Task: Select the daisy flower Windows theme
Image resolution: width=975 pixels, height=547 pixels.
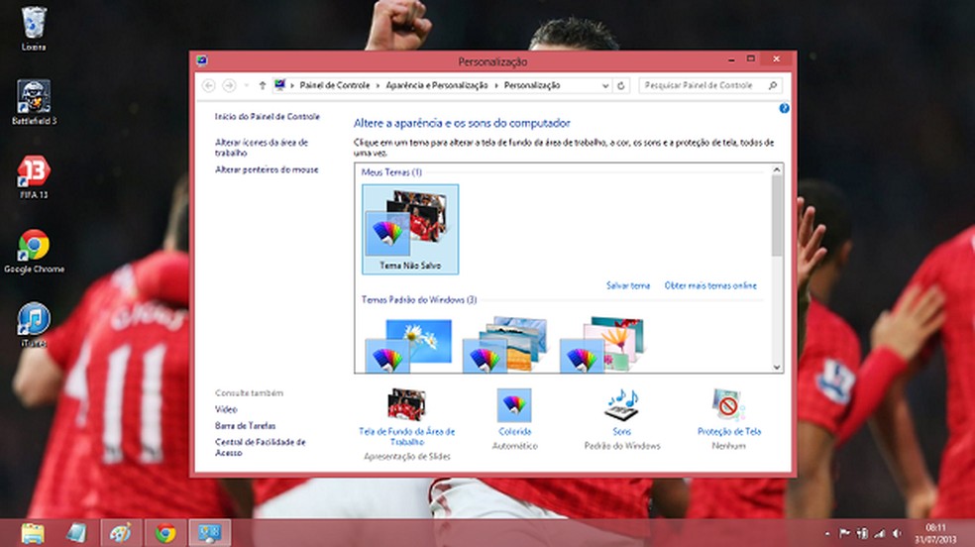Action: click(408, 346)
